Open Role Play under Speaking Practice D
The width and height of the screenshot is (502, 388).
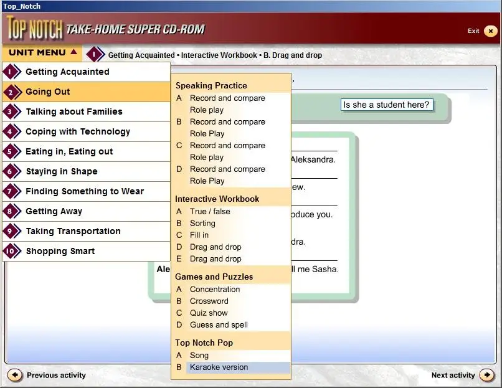(x=207, y=181)
